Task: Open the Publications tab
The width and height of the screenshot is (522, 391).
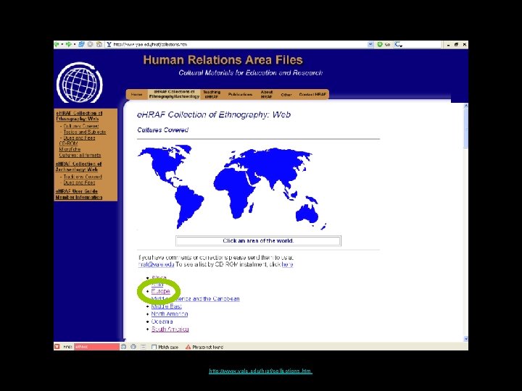Action: (240, 94)
